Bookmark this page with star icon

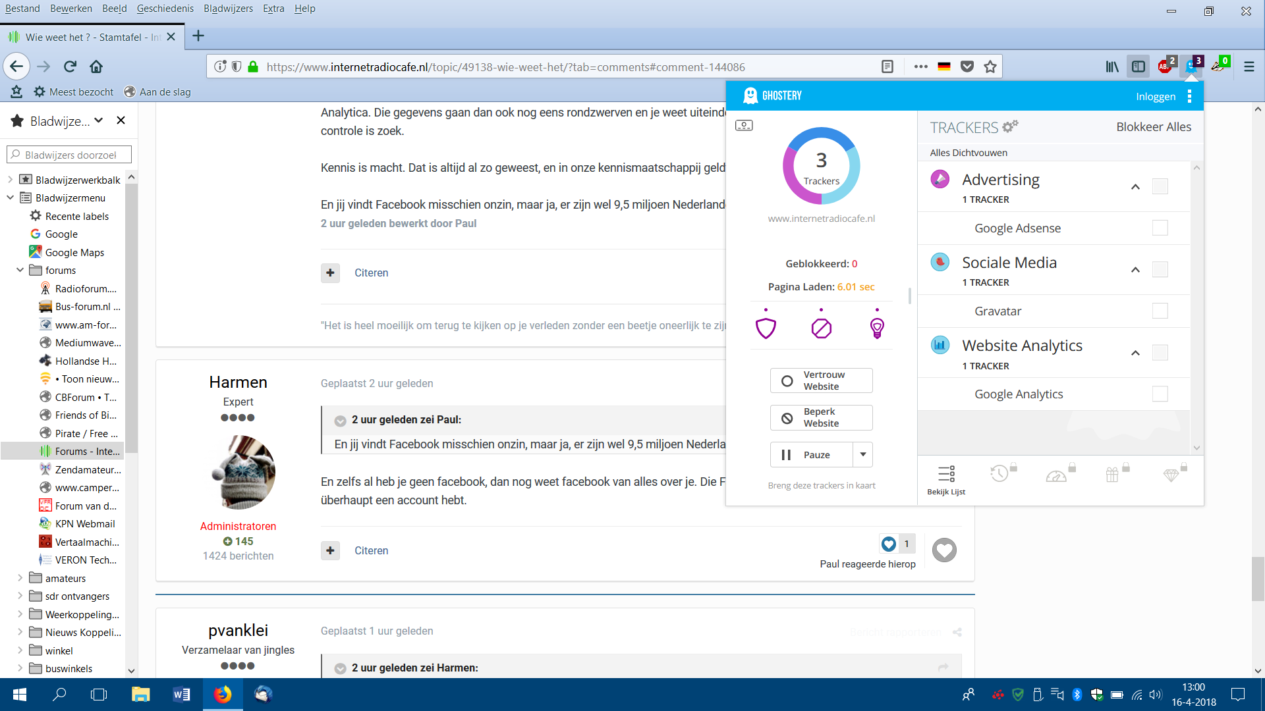[x=990, y=66]
